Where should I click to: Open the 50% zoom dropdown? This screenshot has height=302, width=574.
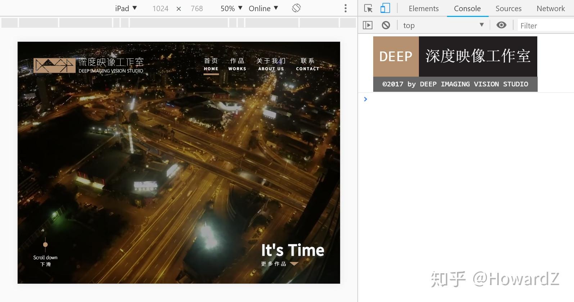point(231,8)
